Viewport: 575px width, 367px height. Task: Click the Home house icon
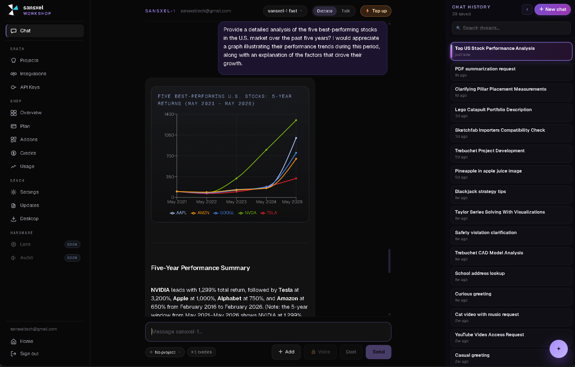click(x=14, y=341)
